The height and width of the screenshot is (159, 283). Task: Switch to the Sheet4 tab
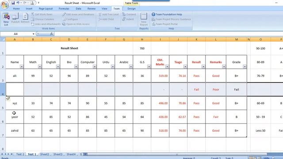coord(71,154)
